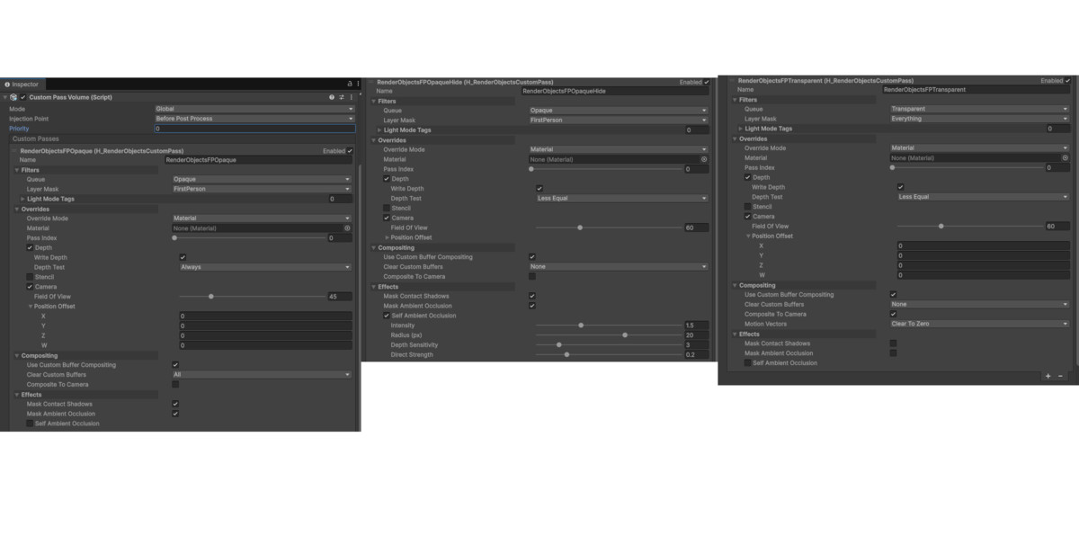Screen dimensions: 1079x544
Task: Click the Material object picker circle on RenderObjectsFPOpaque
Action: coord(349,228)
